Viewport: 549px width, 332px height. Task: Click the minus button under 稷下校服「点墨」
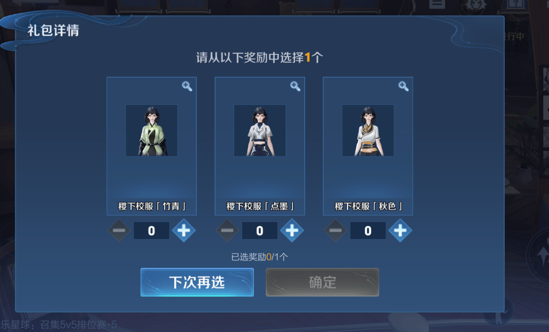pos(227,230)
